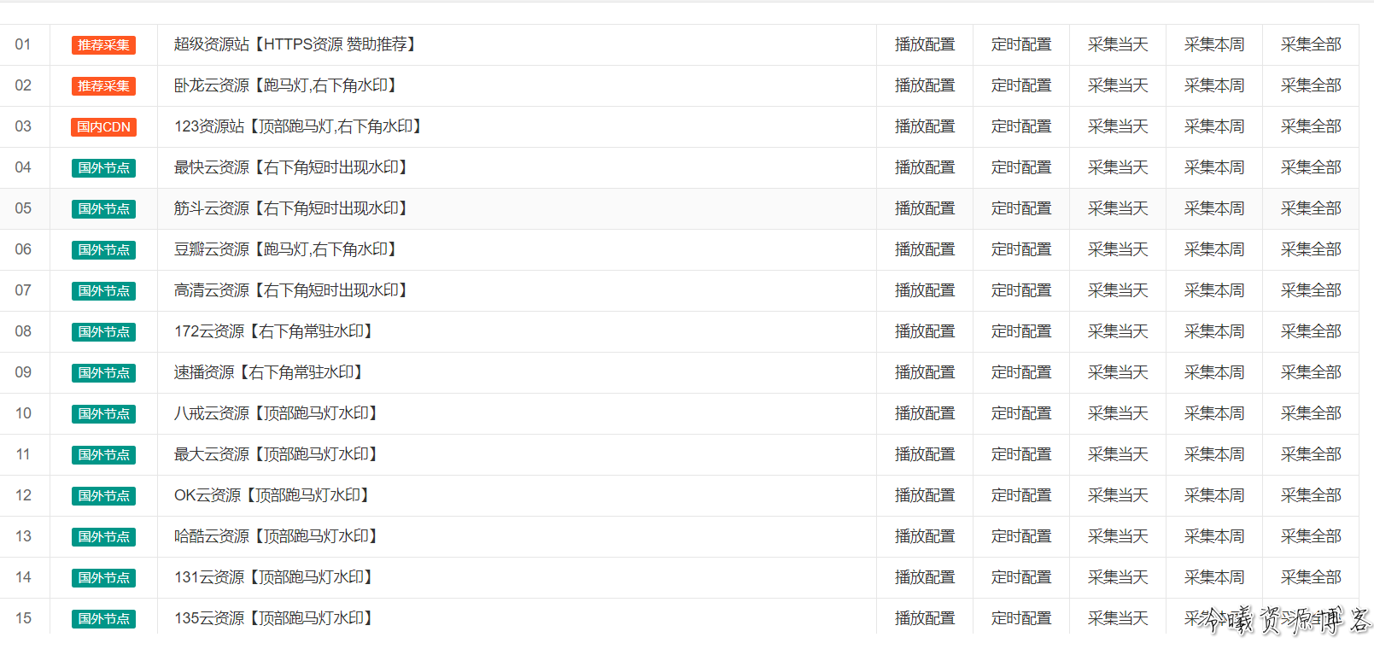Open 播放配置 for 豆瓣云资源 row
The height and width of the screenshot is (649, 1374).
925,249
